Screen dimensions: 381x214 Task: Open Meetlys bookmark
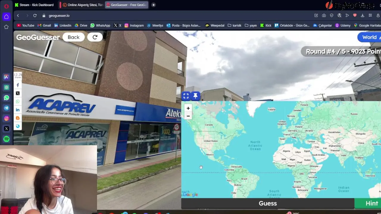point(155,26)
